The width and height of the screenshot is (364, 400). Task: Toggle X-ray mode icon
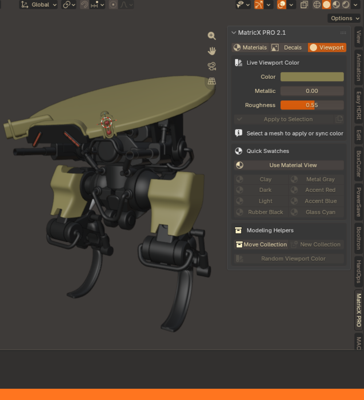[x=304, y=5]
